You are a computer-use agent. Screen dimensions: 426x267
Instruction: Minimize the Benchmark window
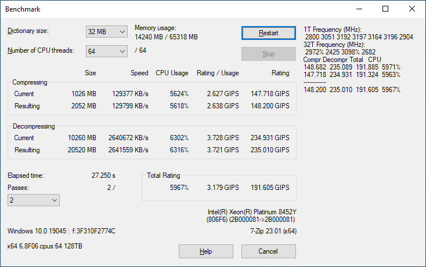pyautogui.click(x=359, y=9)
